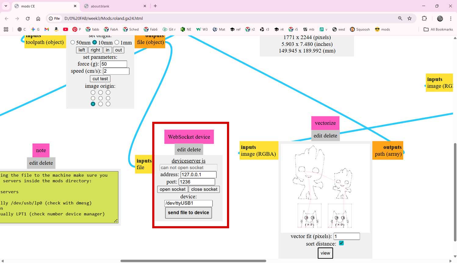The height and width of the screenshot is (263, 457).
Task: Toggle the sort distance checkbox
Action: [x=341, y=243]
